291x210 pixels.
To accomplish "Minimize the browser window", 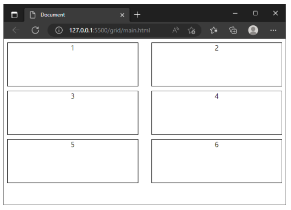I will coord(235,13).
